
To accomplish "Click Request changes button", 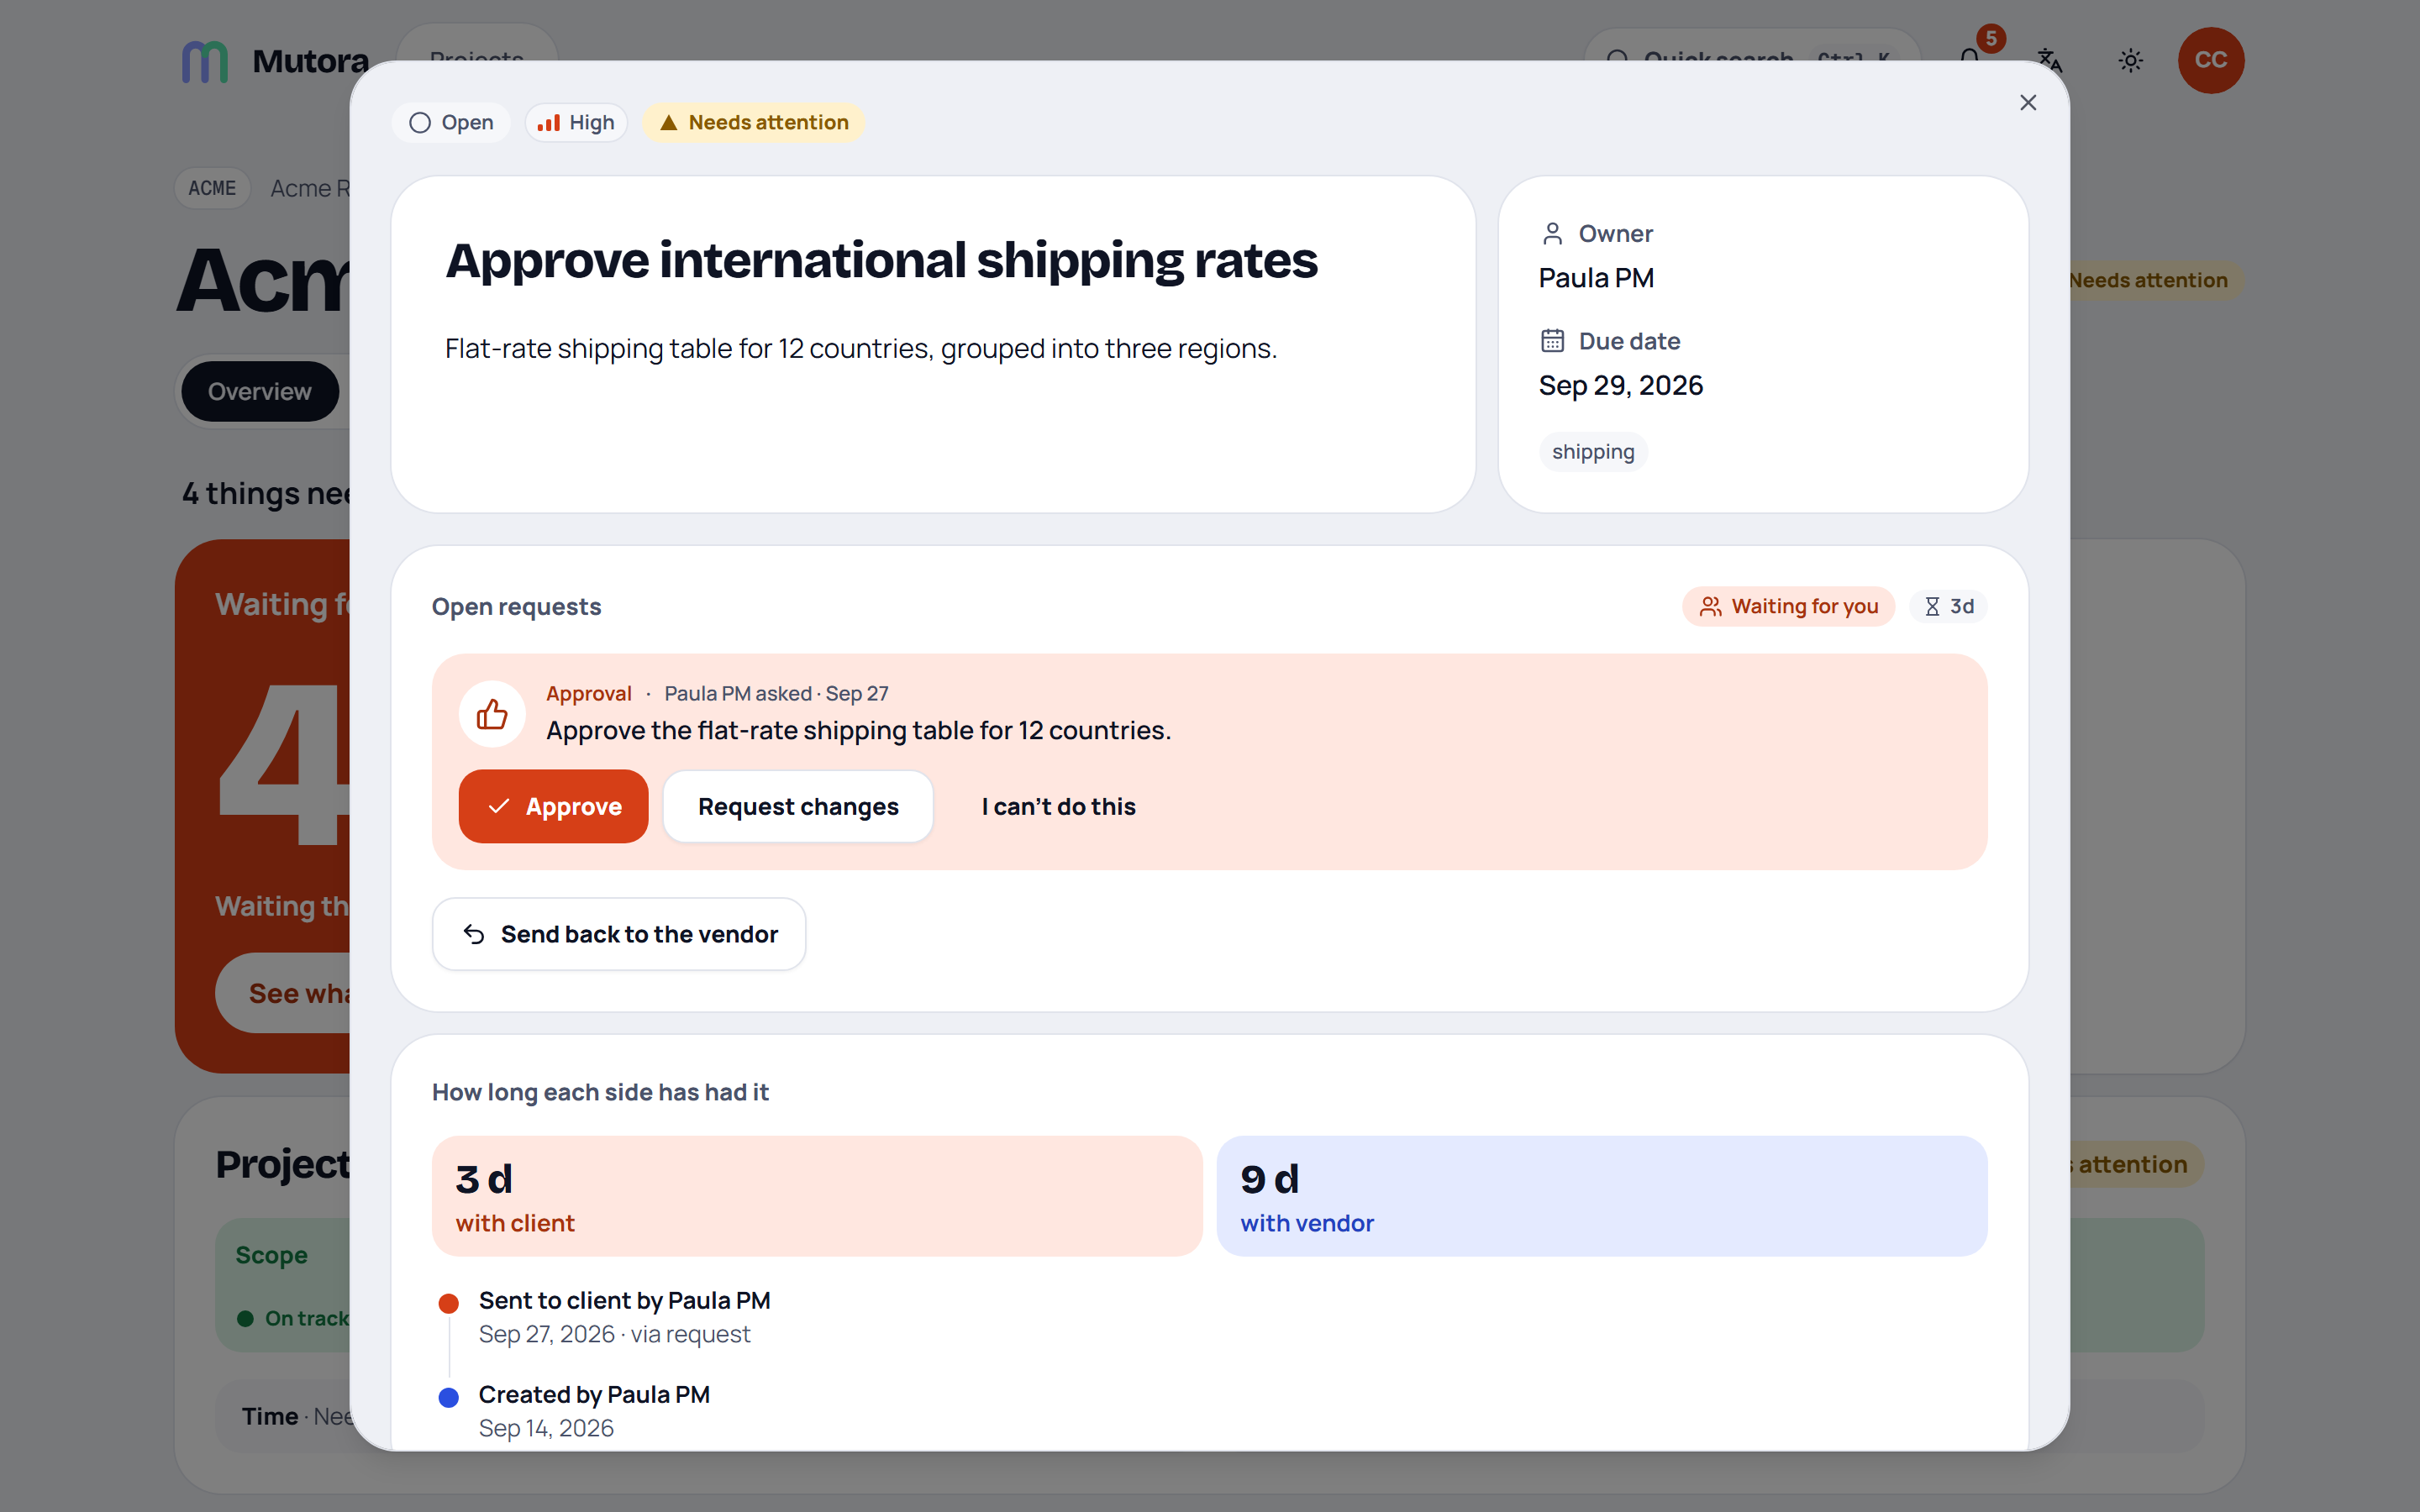I will click(797, 806).
